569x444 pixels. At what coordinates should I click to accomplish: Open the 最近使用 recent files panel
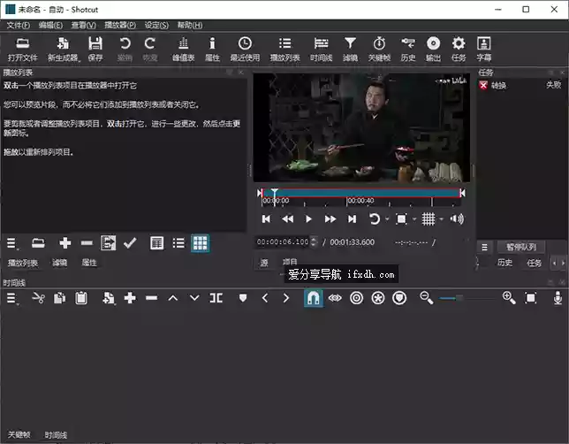[245, 49]
